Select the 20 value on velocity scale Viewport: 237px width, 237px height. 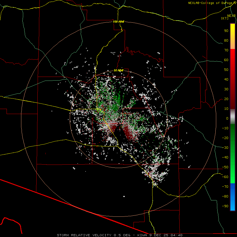226,99
